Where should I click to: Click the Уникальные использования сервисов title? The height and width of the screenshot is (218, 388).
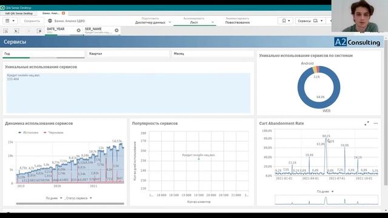click(41, 67)
